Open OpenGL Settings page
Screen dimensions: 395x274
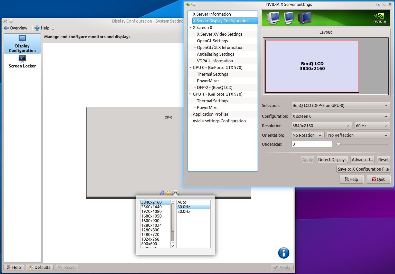212,41
